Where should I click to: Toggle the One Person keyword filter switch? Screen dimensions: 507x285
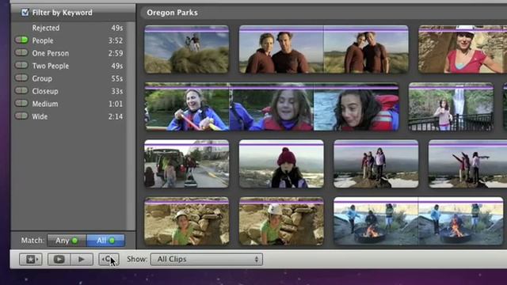click(21, 53)
